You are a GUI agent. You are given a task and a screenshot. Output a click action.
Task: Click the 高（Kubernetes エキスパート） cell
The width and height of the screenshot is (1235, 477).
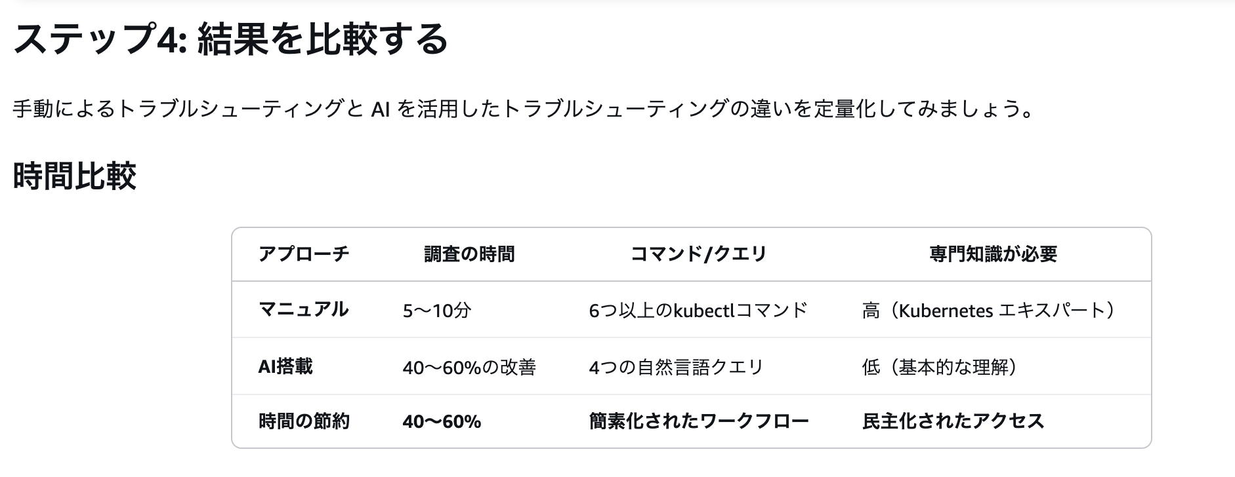pyautogui.click(x=988, y=310)
